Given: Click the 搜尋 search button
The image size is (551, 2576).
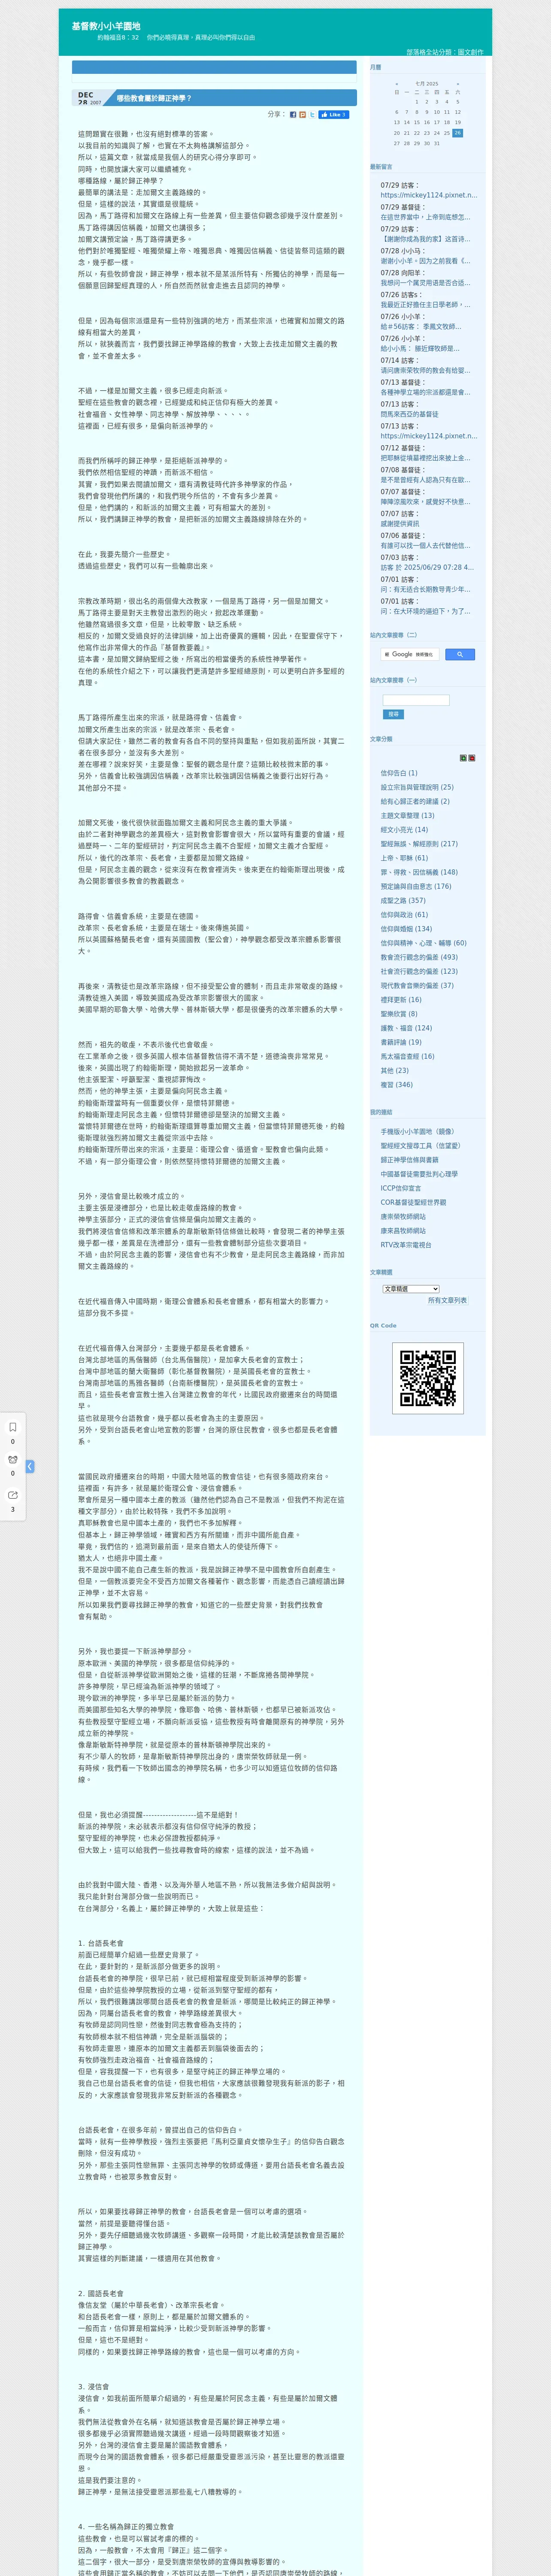Looking at the screenshot, I should (393, 715).
